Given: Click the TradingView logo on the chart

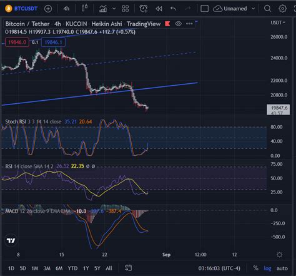Looking at the screenshot, I should [x=11, y=240].
